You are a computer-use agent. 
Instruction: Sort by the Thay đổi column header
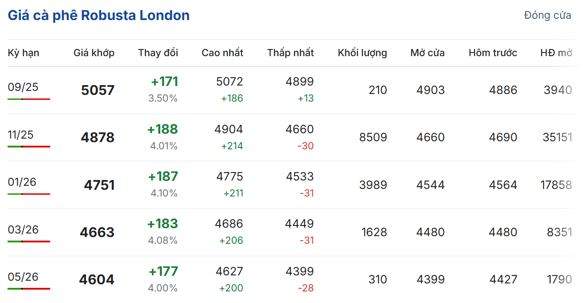pos(158,53)
